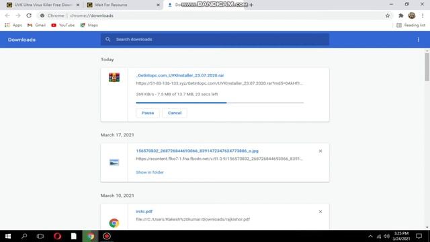The width and height of the screenshot is (430, 242).
Task: Open the 156570832 jpg file link
Action: click(x=197, y=151)
